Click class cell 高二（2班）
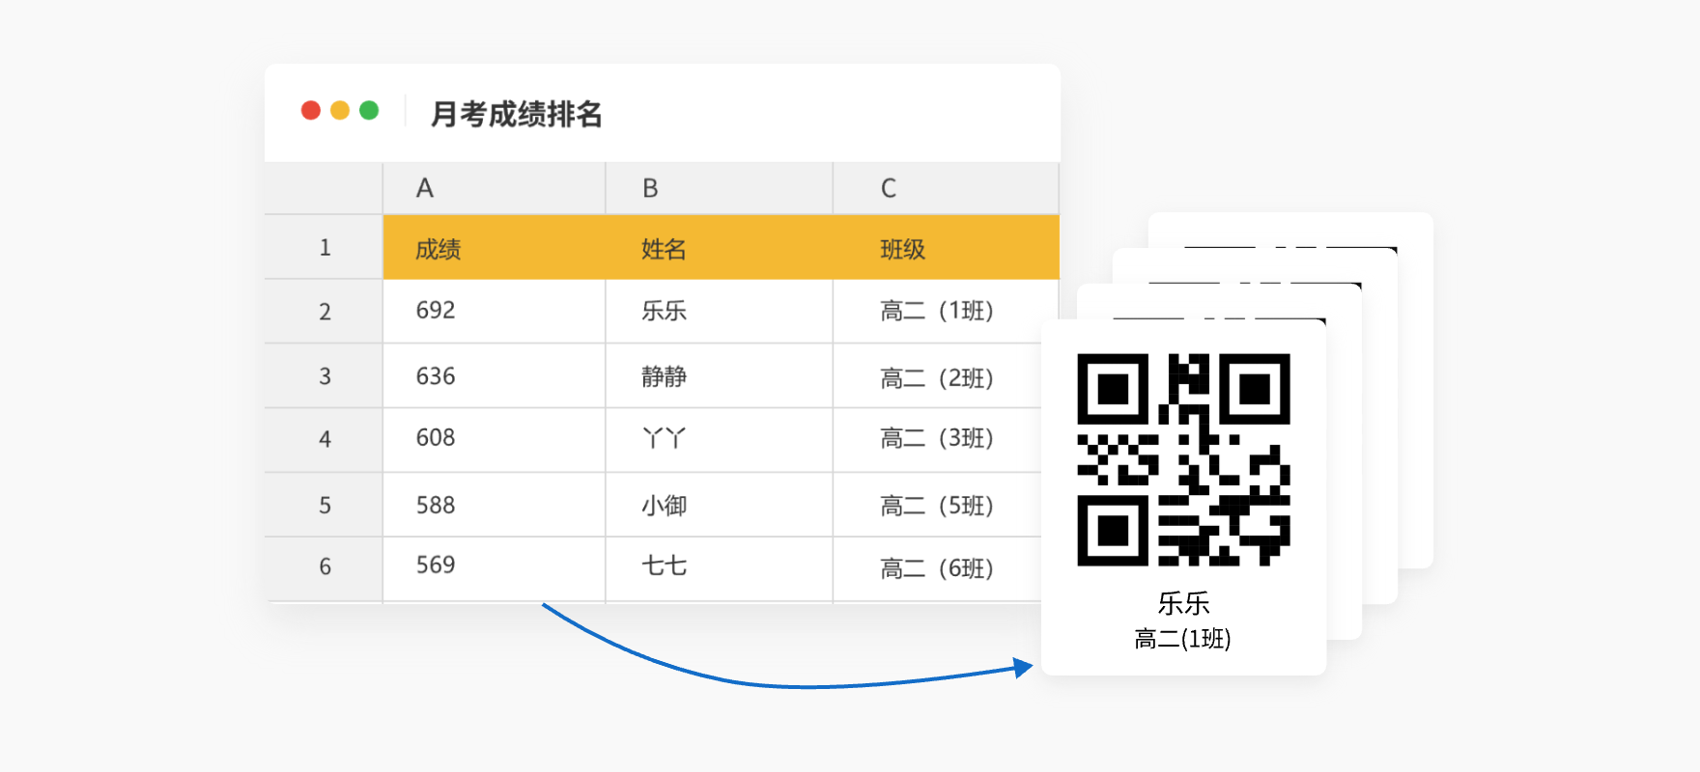The image size is (1700, 772). 937,376
